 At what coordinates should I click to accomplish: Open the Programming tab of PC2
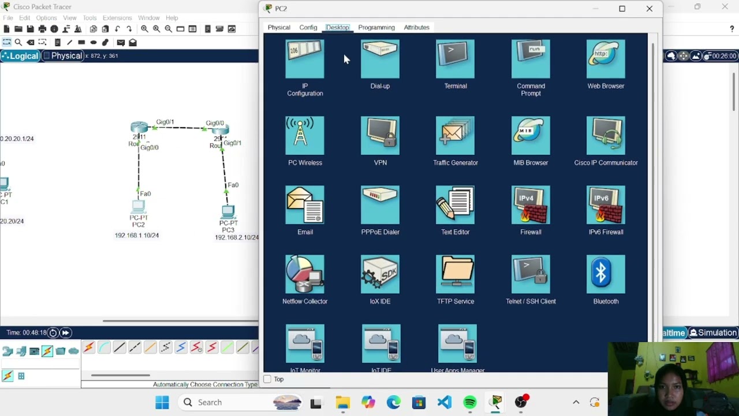coord(376,27)
